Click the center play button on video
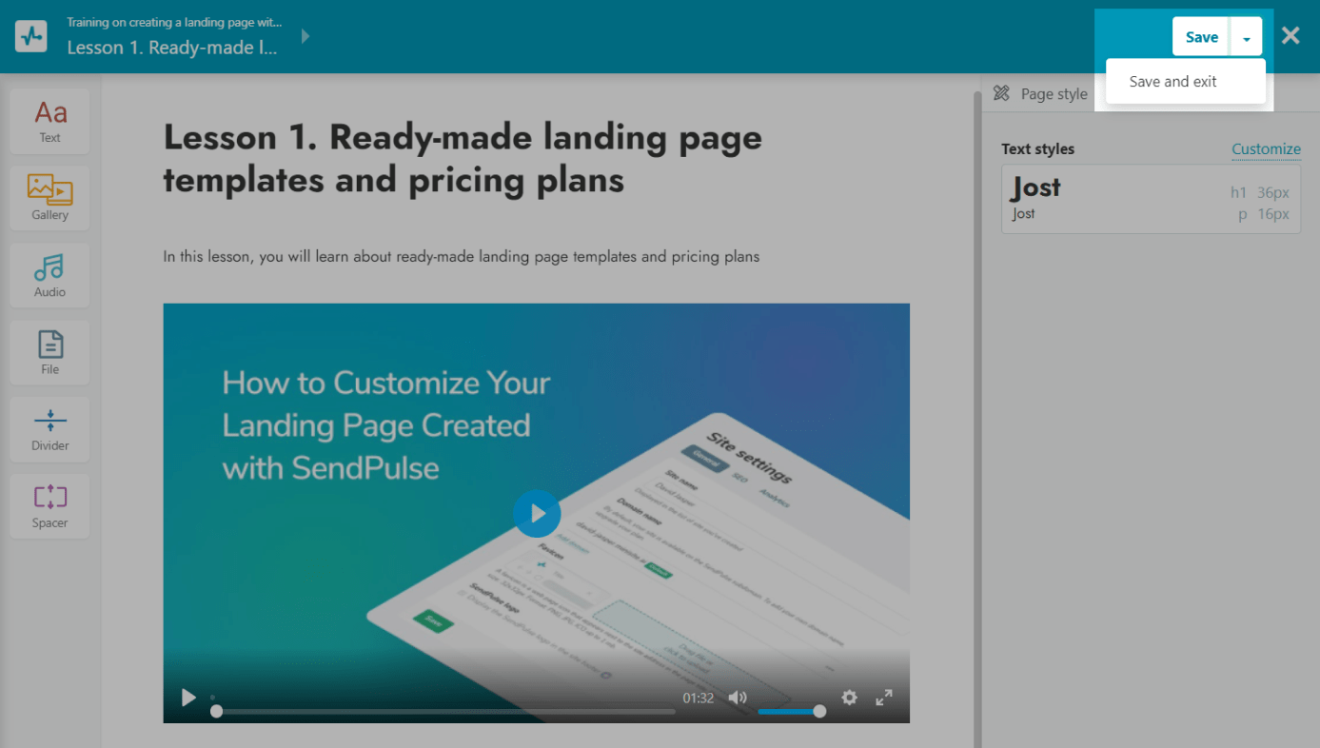 point(537,514)
